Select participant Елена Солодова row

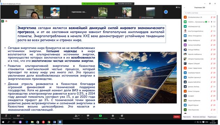pos(200,91)
